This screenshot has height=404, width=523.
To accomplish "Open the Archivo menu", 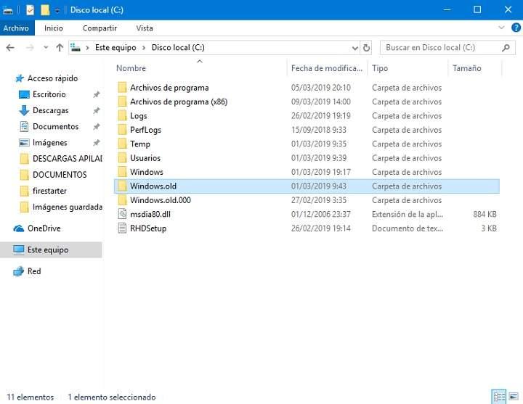I will (x=16, y=28).
